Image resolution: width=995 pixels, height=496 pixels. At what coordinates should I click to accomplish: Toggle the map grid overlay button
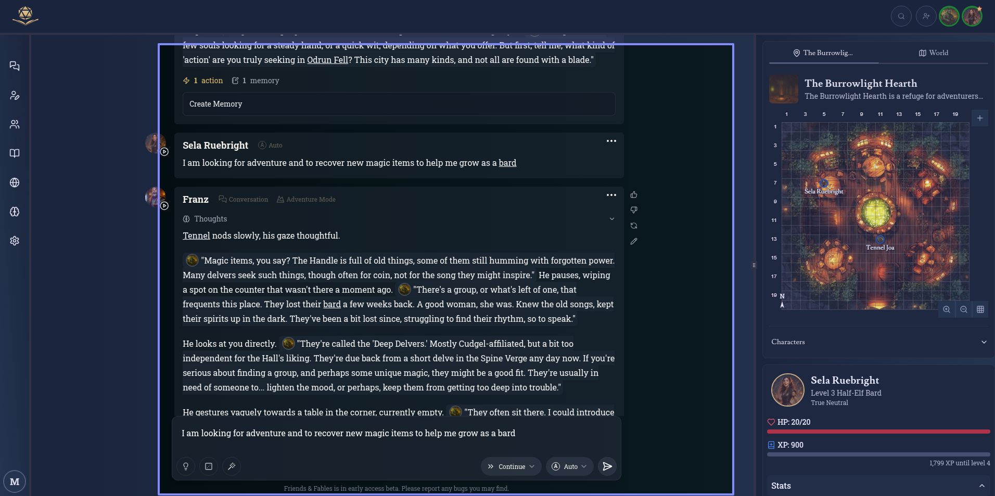(980, 309)
